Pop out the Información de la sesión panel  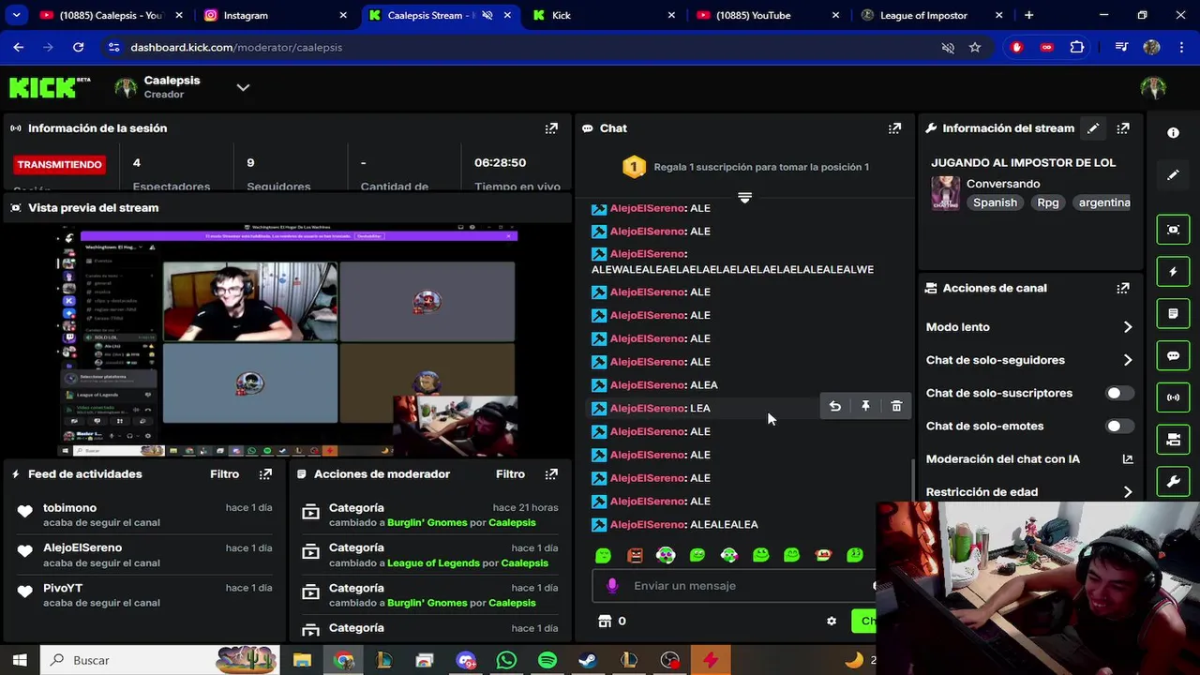coord(551,128)
